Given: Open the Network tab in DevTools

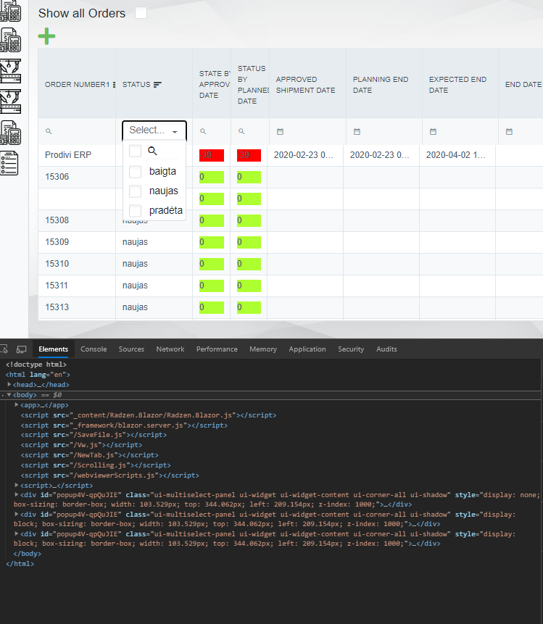Looking at the screenshot, I should pos(170,349).
